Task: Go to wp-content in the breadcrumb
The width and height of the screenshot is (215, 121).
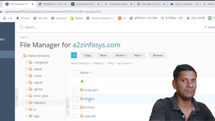Action: point(124,63)
